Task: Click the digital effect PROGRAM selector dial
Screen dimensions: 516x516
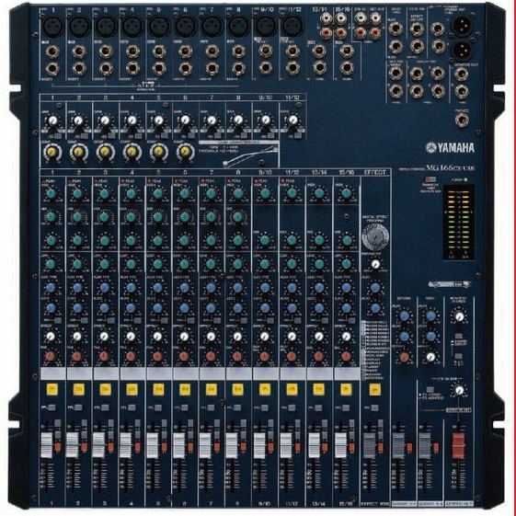Action: tap(375, 237)
